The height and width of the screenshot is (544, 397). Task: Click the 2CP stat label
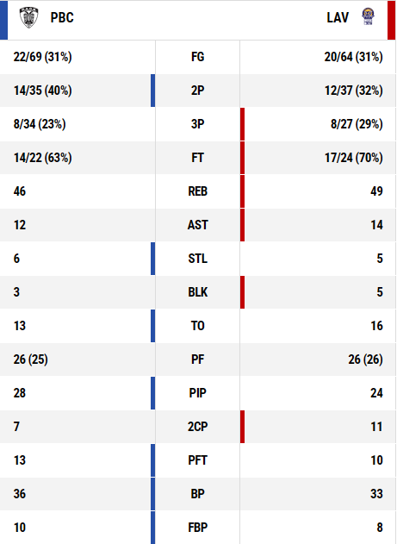click(197, 427)
